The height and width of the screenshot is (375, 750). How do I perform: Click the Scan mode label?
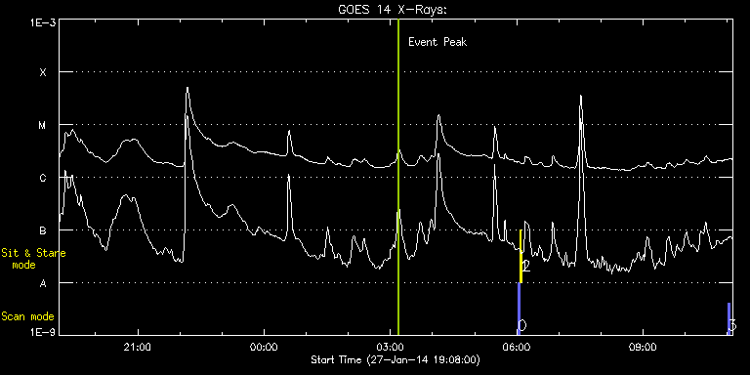coord(27,316)
